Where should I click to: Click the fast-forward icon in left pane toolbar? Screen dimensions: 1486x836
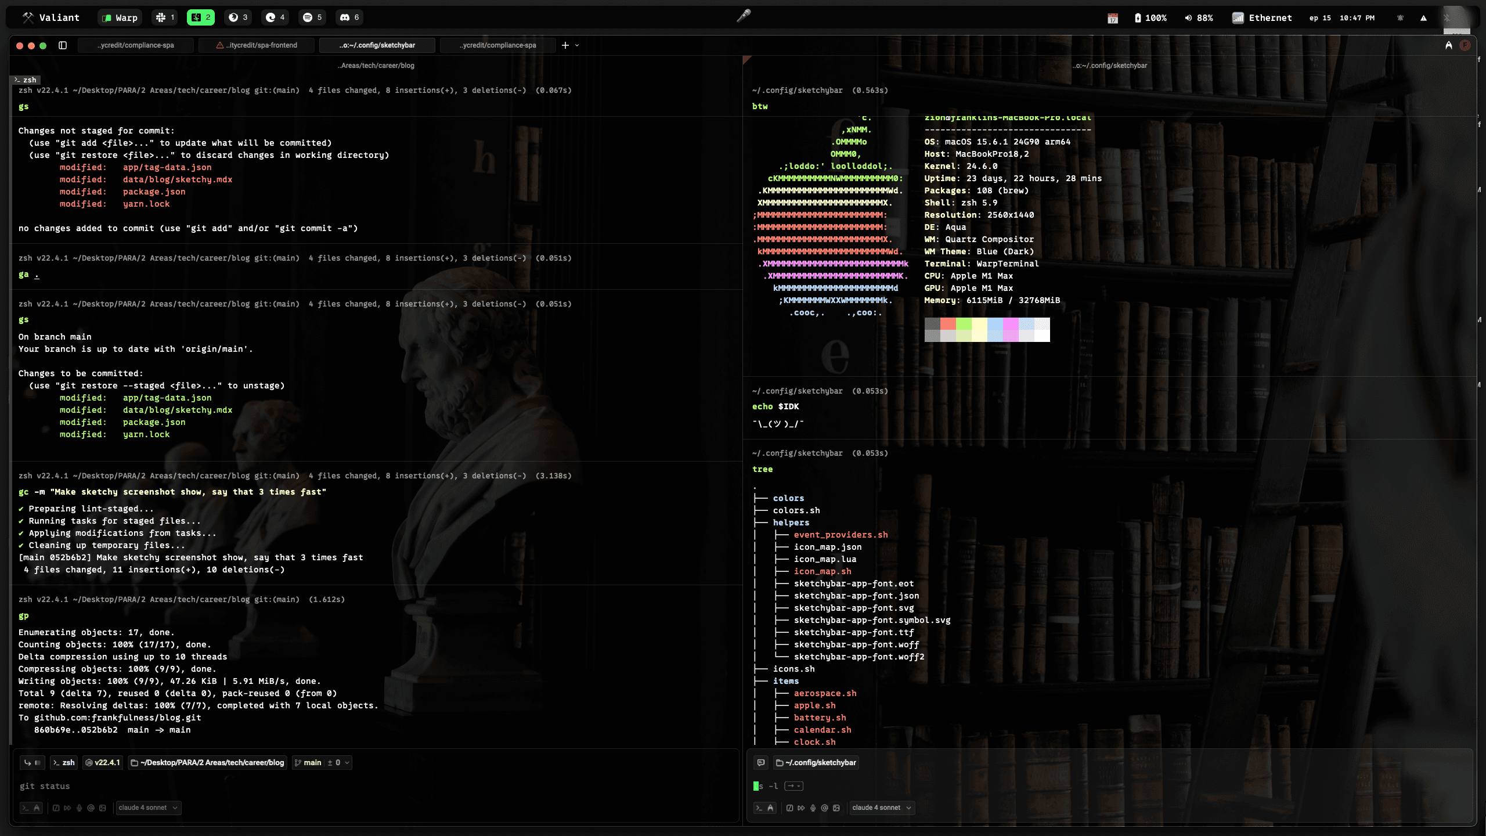tap(67, 808)
